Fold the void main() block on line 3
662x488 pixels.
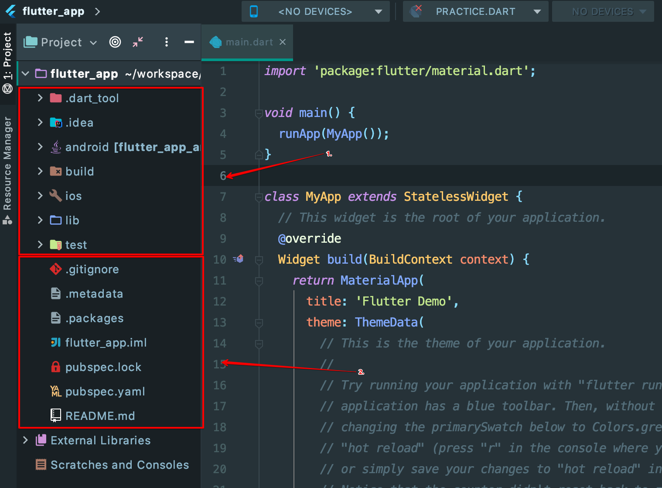(x=259, y=113)
